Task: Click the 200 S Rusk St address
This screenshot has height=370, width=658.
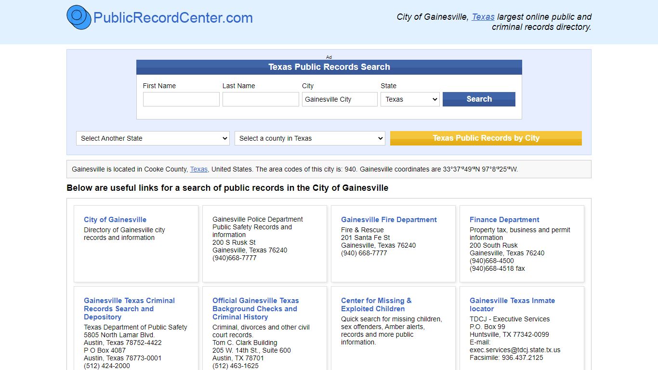Action: pos(234,242)
